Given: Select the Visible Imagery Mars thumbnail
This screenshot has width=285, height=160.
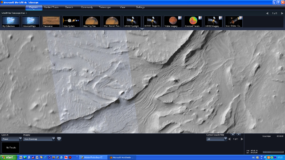Looking at the screenshot, I should click(173, 22).
